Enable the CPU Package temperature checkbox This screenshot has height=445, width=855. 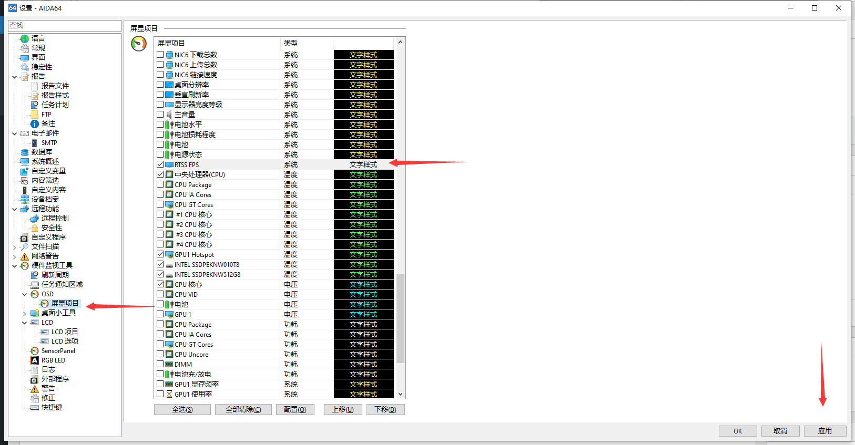tap(160, 184)
